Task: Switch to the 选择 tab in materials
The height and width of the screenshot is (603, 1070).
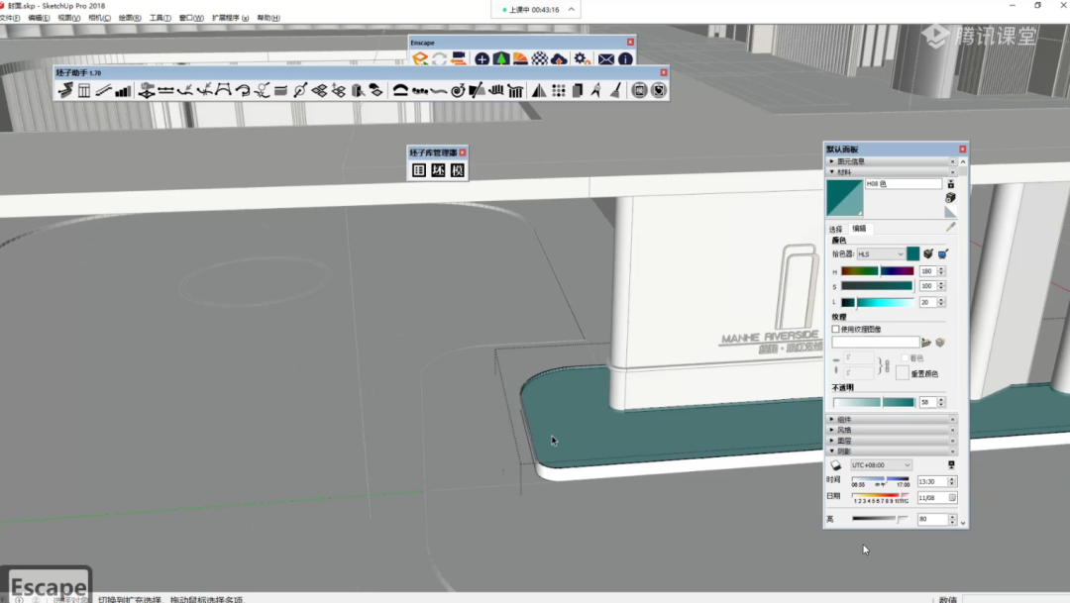Action: [835, 229]
